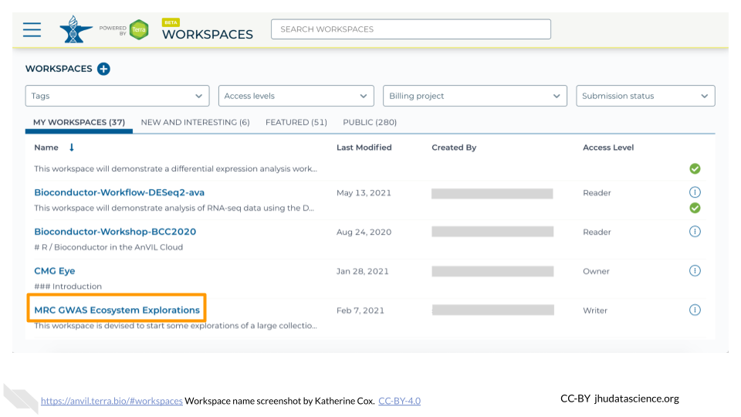Open the Tags filter dropdown
741x417 pixels.
117,96
